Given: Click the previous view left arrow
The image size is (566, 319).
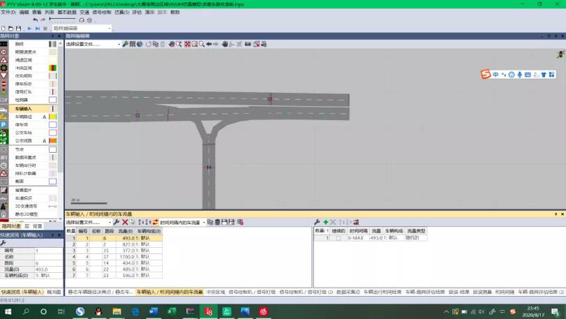Looking at the screenshot, I should pos(209,44).
